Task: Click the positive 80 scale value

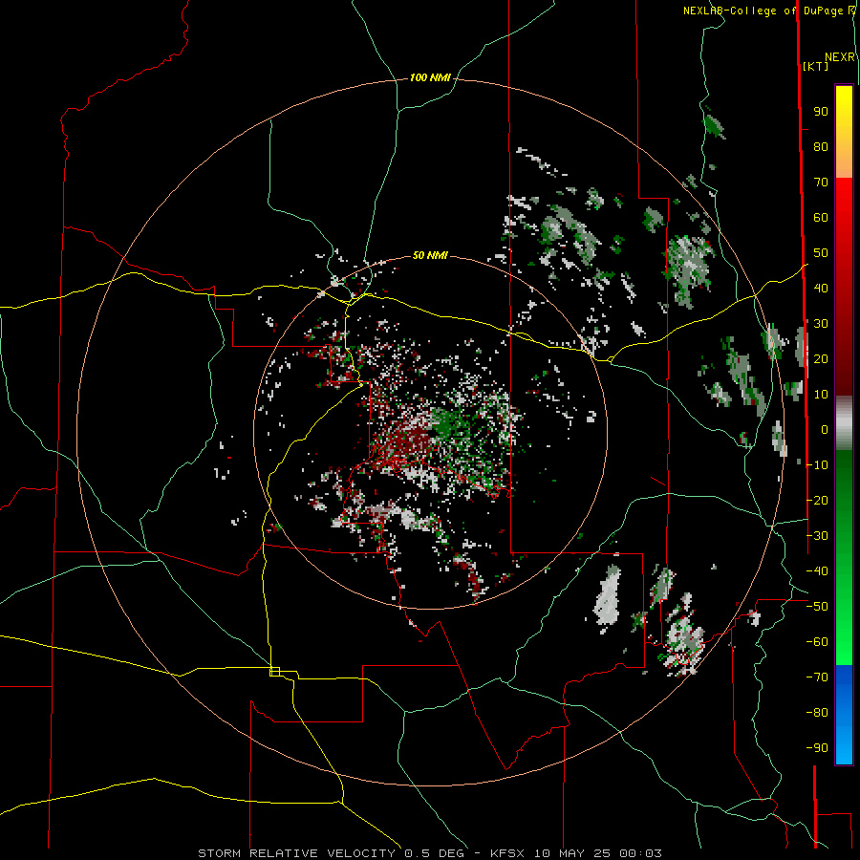Action: (821, 146)
